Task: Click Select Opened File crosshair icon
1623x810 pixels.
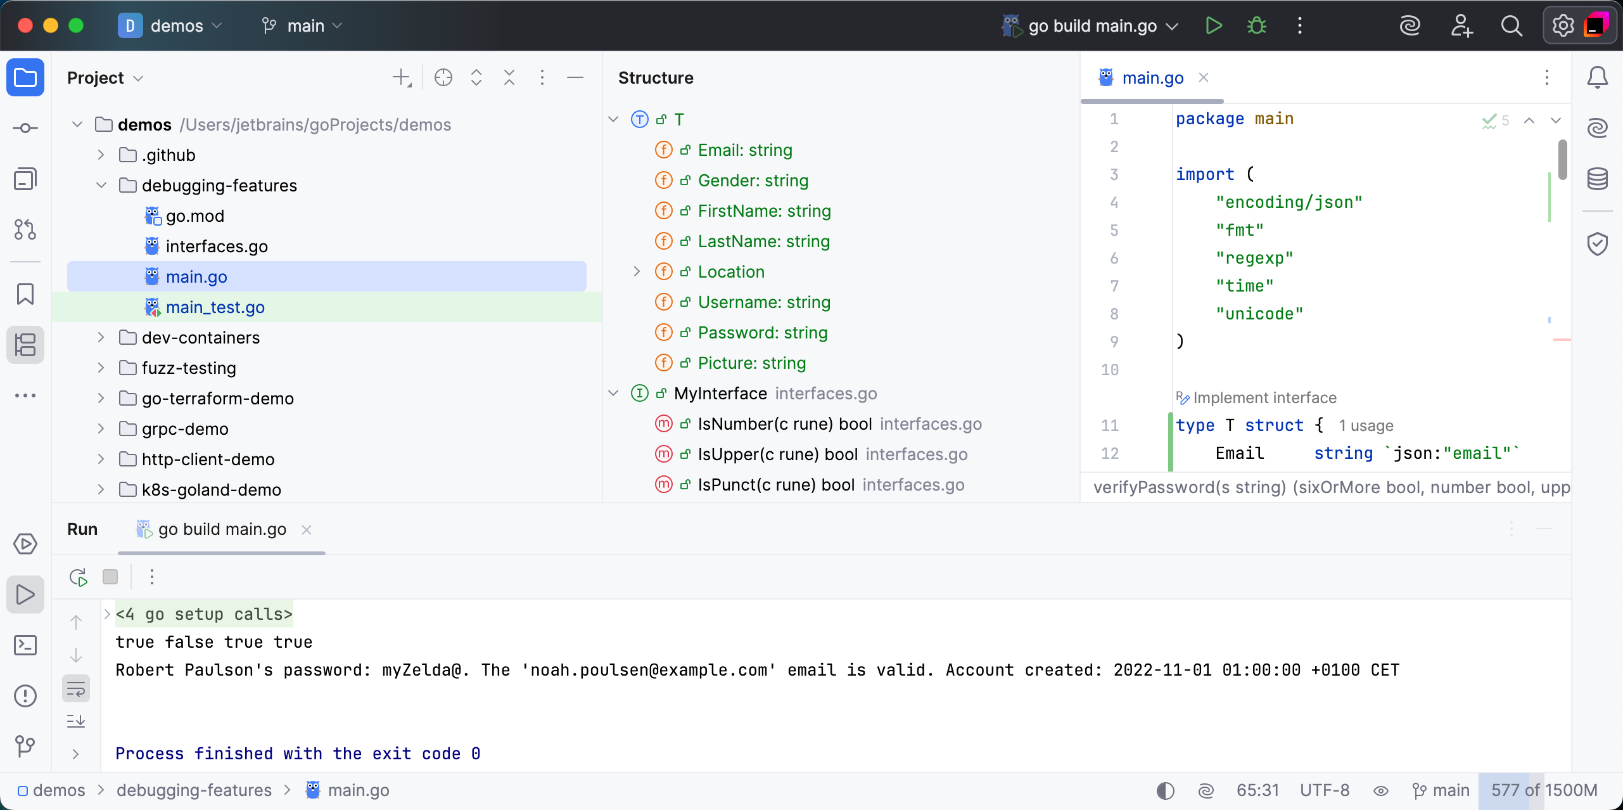Action: (x=443, y=77)
